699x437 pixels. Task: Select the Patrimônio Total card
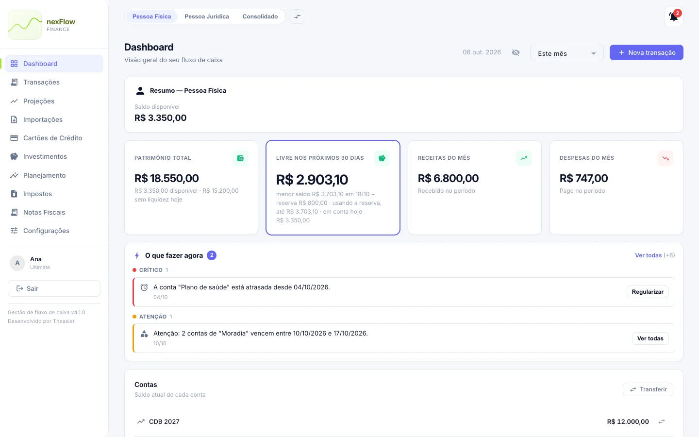point(191,187)
